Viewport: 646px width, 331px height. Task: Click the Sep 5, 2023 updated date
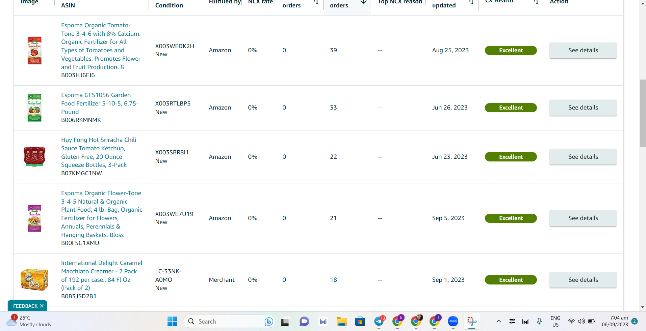click(448, 218)
